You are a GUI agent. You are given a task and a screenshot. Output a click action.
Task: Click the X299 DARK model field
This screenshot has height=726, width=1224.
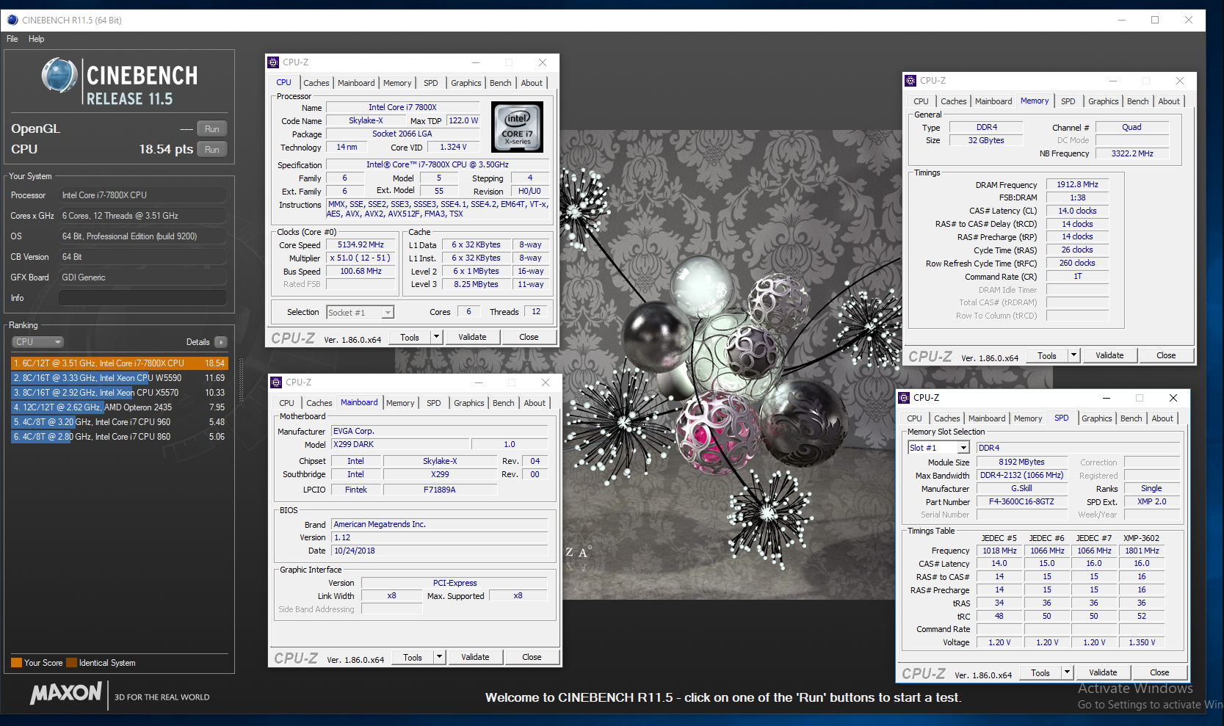(x=400, y=445)
